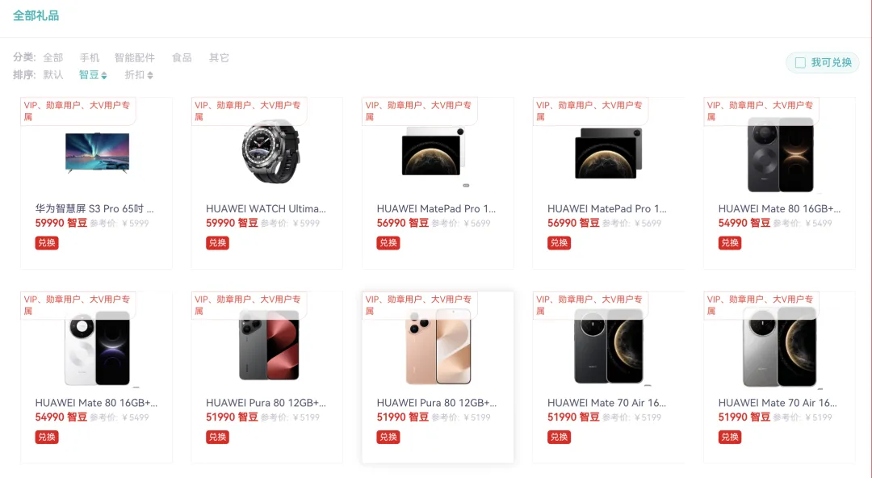Click 兑换 under HUAWEI WATCH Ultimate
The width and height of the screenshot is (872, 478).
(x=217, y=242)
